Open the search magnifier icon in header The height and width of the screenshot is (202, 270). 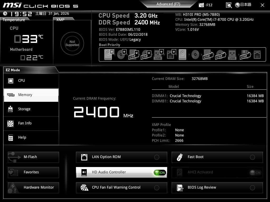click(x=229, y=5)
